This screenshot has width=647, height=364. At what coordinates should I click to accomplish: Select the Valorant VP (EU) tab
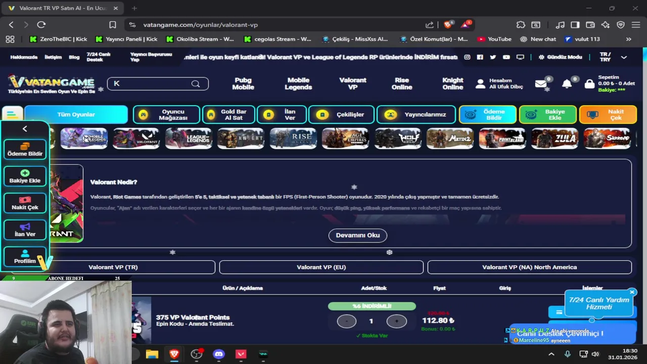321,267
